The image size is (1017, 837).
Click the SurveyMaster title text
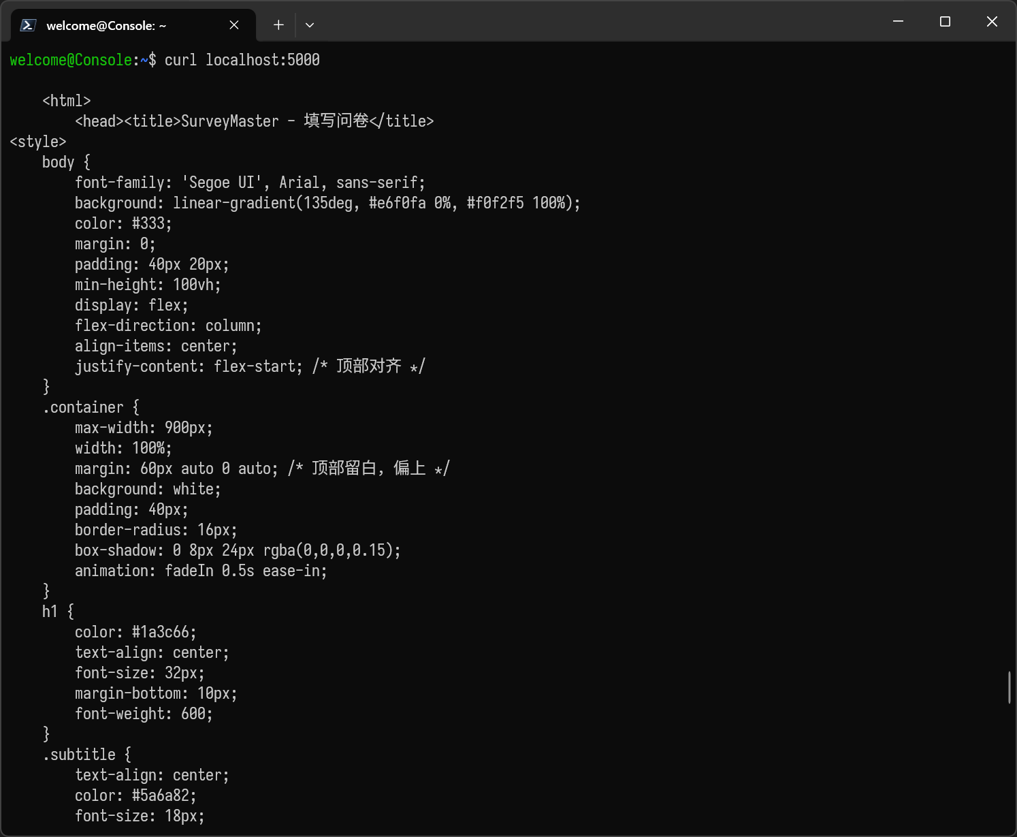[229, 121]
